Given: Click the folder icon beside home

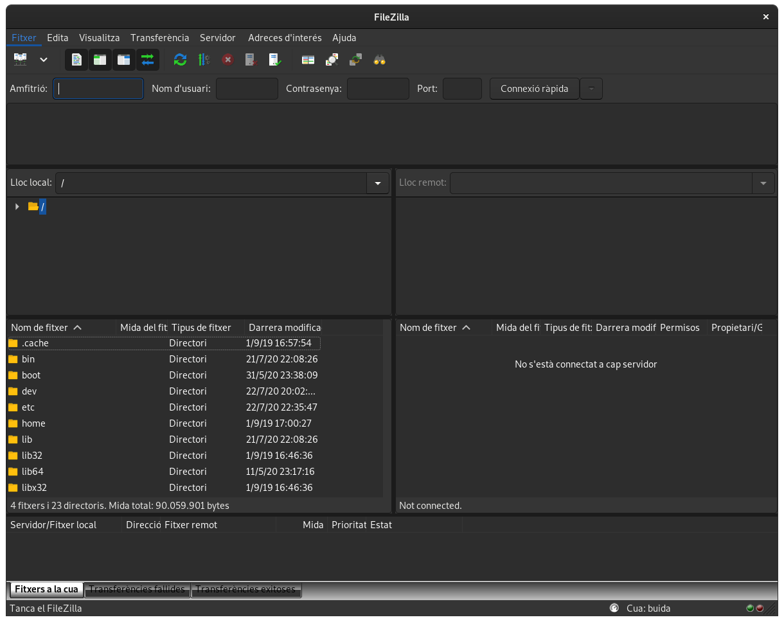Looking at the screenshot, I should [x=13, y=423].
